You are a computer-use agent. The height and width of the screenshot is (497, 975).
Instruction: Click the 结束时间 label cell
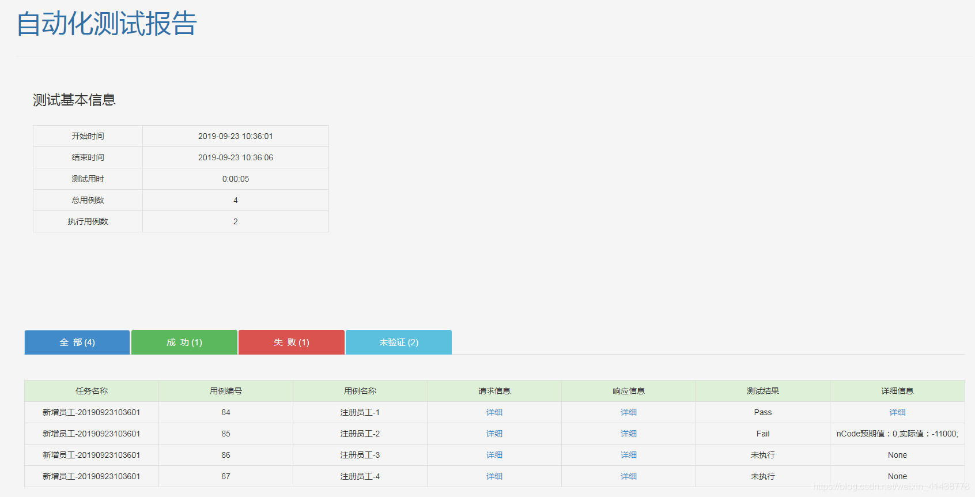88,157
